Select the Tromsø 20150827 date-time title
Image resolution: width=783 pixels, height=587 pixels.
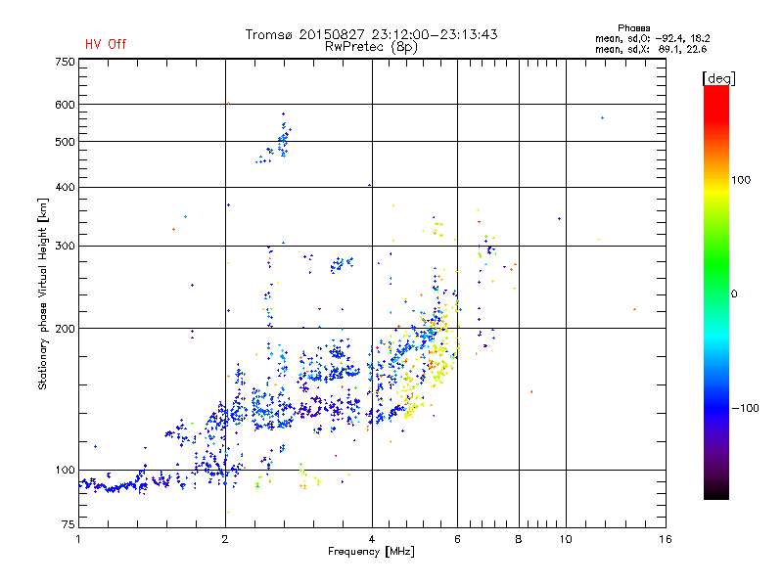click(x=372, y=34)
